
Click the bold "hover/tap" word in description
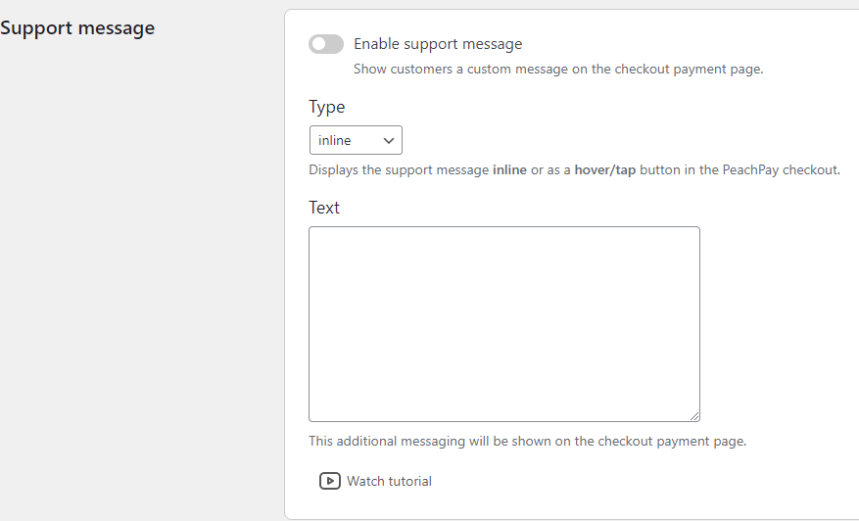604,169
